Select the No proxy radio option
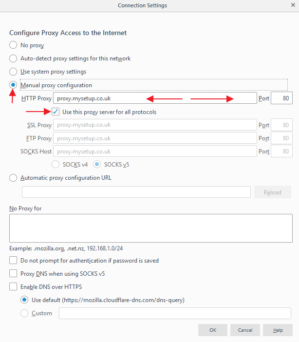This screenshot has height=342, width=299. pos(13,45)
